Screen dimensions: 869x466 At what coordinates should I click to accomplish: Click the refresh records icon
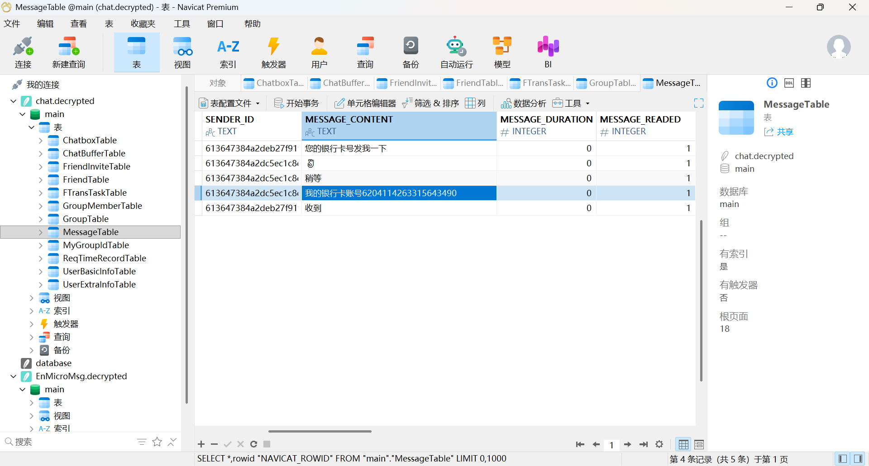coord(253,444)
